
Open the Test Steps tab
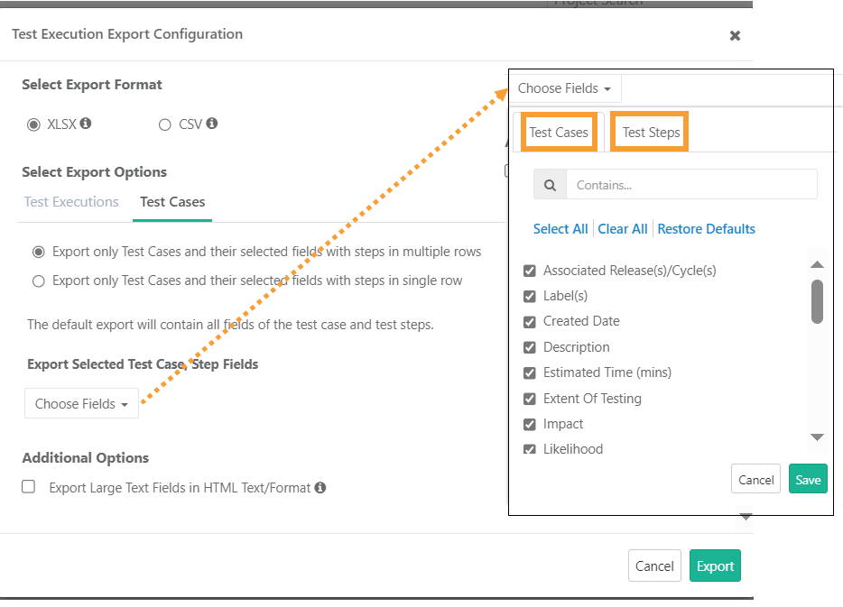click(x=651, y=133)
